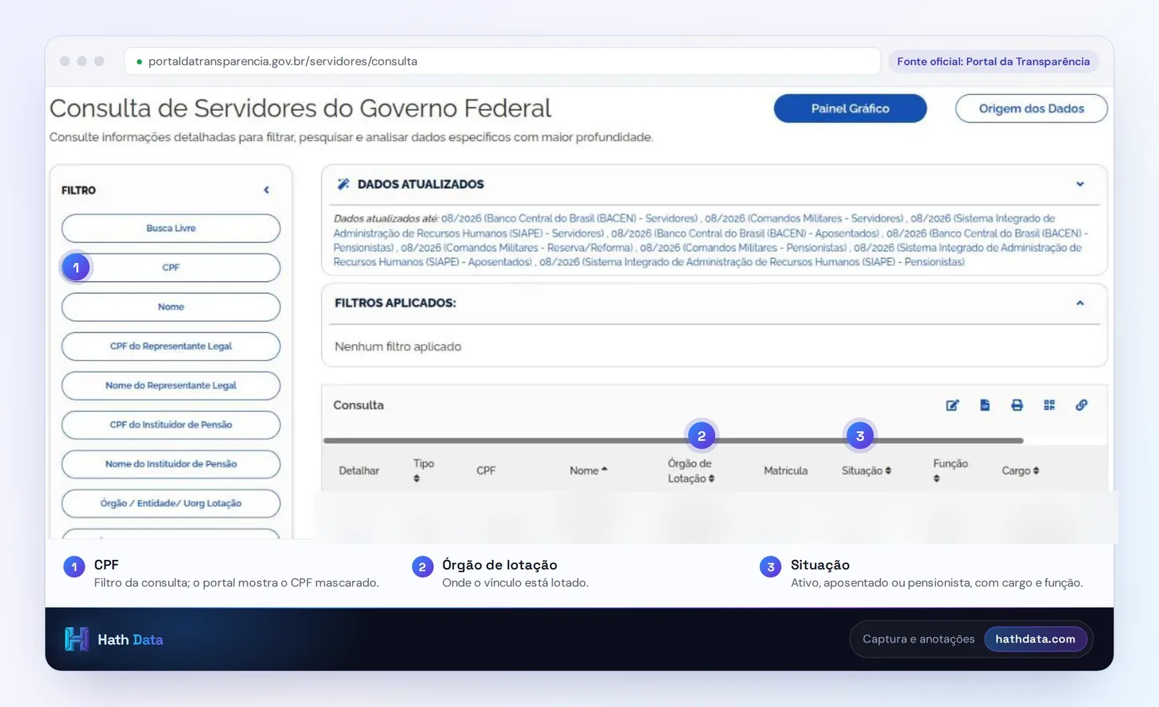Sort table by Situação column
Image resolution: width=1159 pixels, height=707 pixels.
[x=888, y=471]
